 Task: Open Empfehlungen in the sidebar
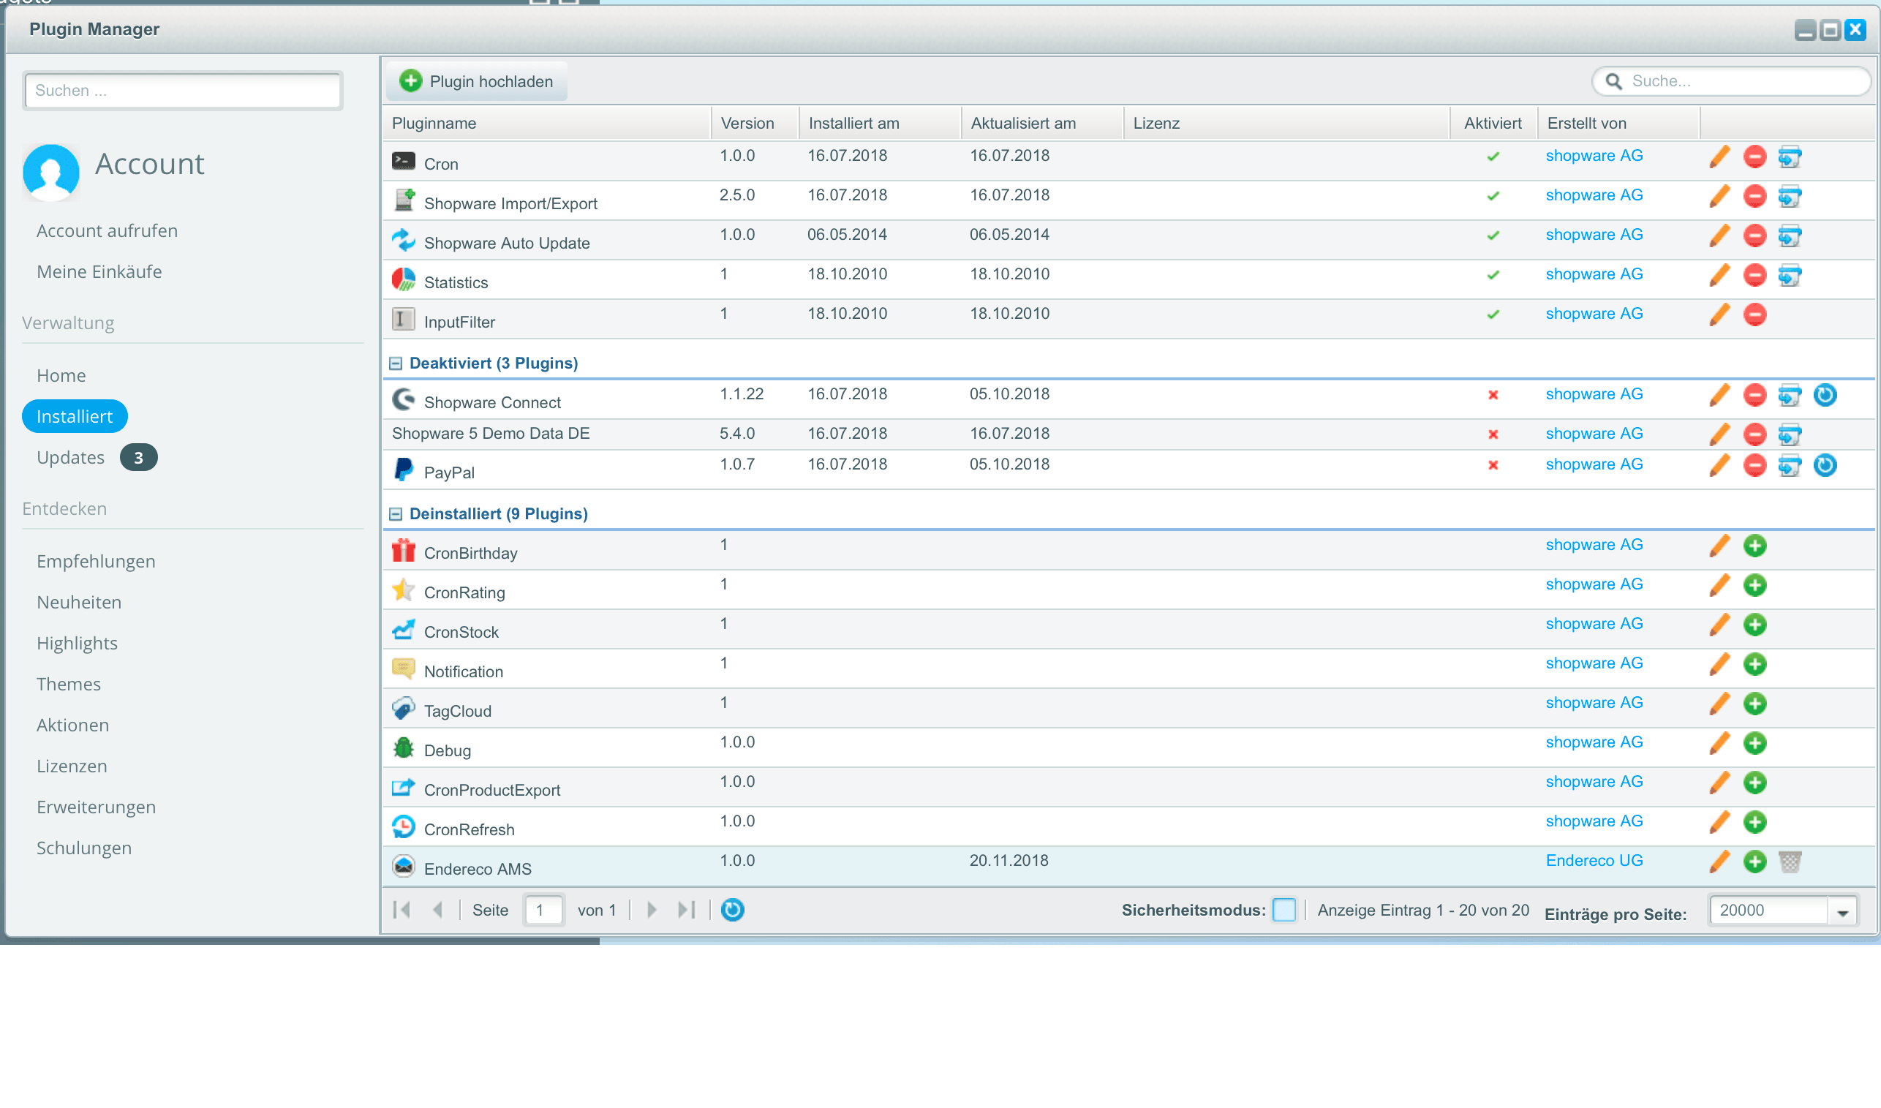tap(97, 562)
